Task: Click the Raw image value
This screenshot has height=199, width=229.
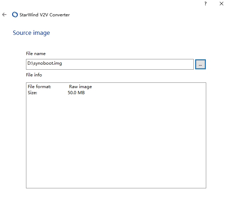Action: coord(80,87)
